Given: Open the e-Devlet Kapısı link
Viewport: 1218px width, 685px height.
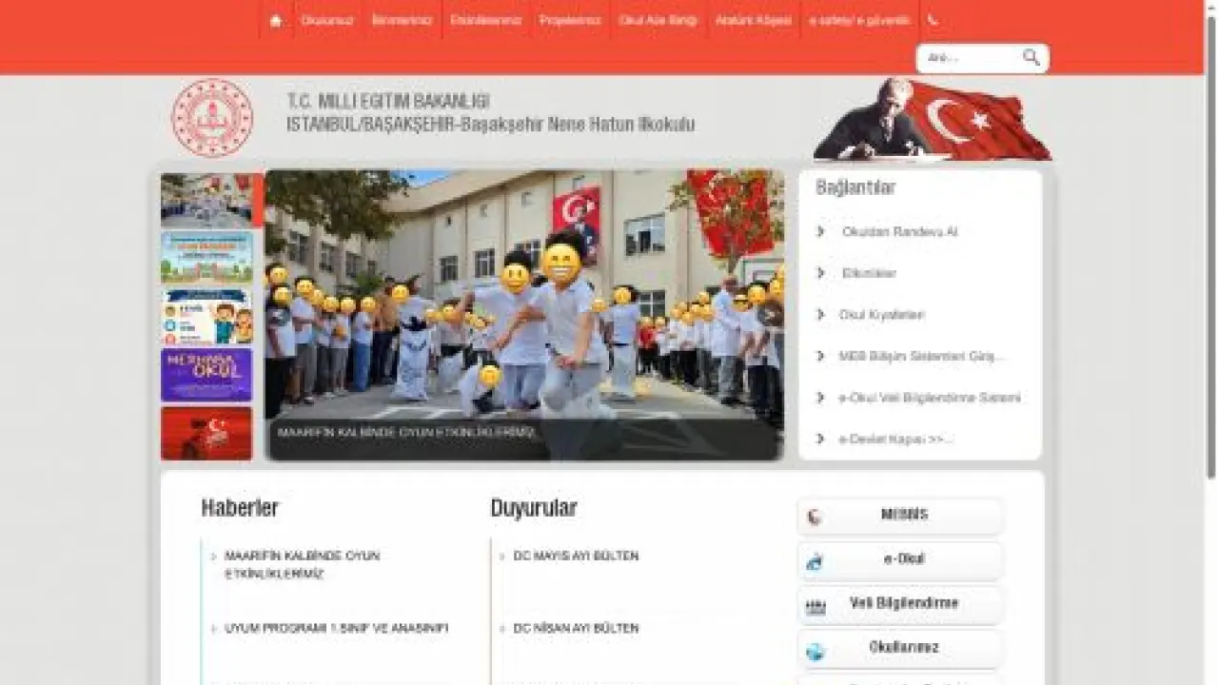Looking at the screenshot, I should click(x=895, y=440).
